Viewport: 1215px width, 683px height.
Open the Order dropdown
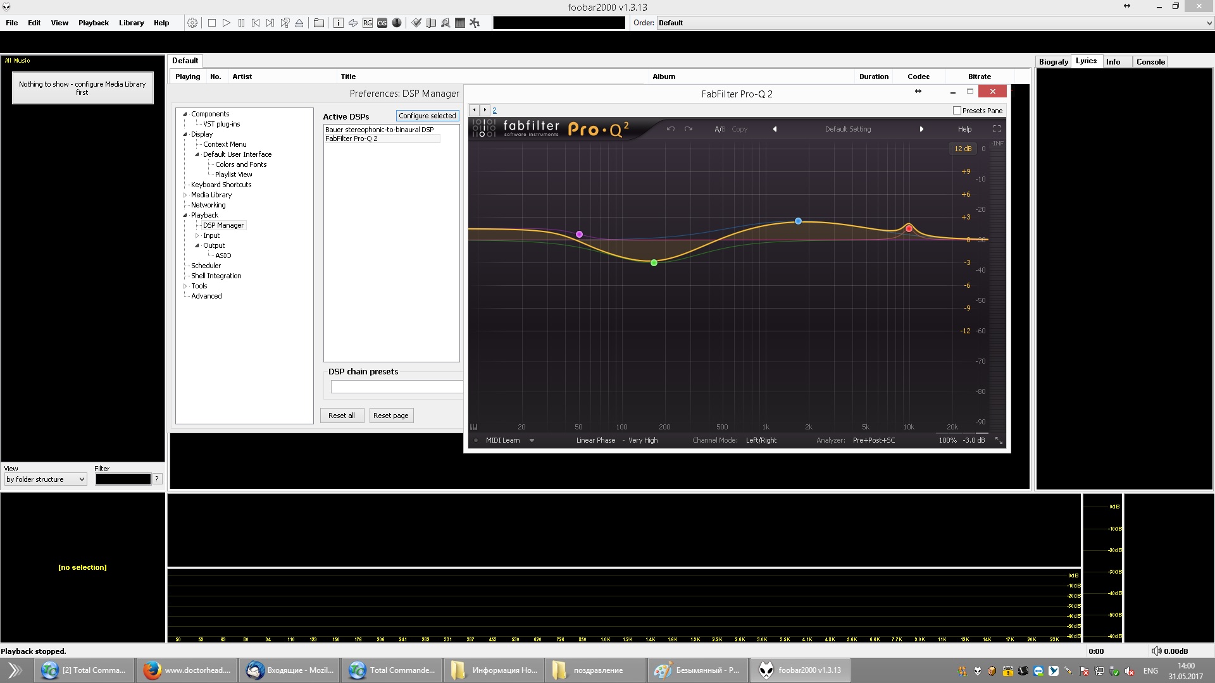(935, 23)
